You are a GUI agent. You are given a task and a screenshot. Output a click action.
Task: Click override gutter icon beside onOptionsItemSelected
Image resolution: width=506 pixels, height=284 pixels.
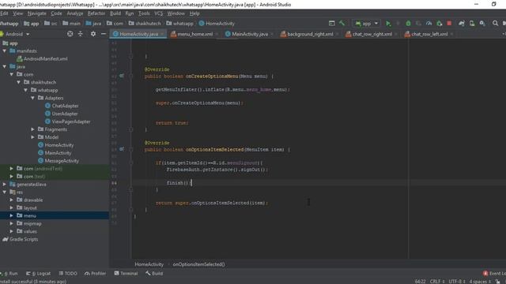click(x=121, y=149)
